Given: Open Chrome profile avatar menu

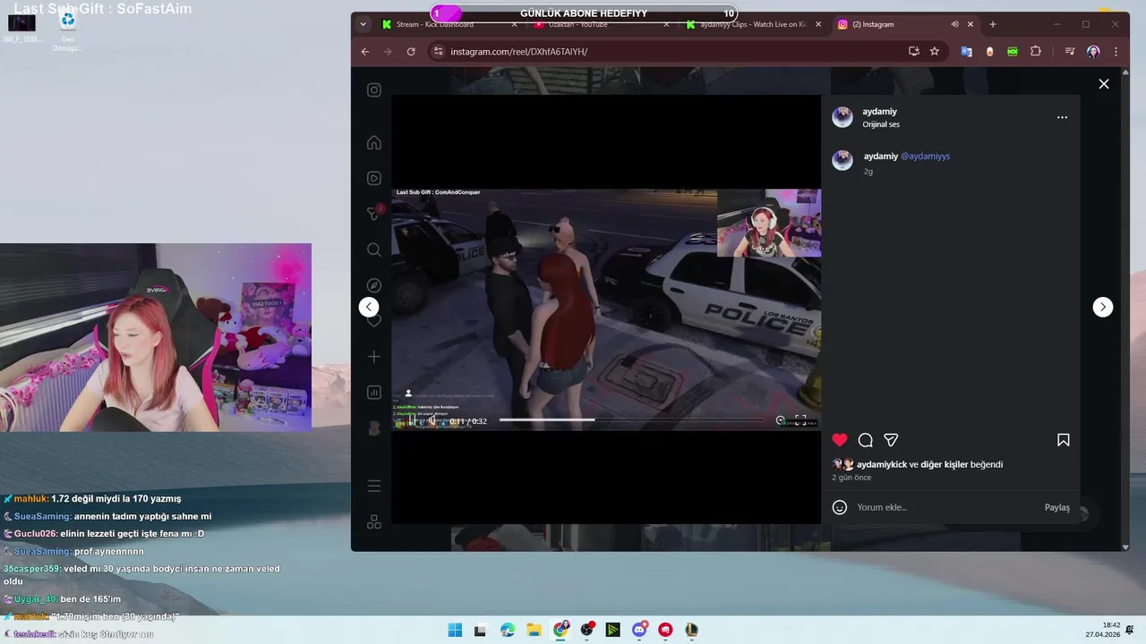Looking at the screenshot, I should 1093,52.
